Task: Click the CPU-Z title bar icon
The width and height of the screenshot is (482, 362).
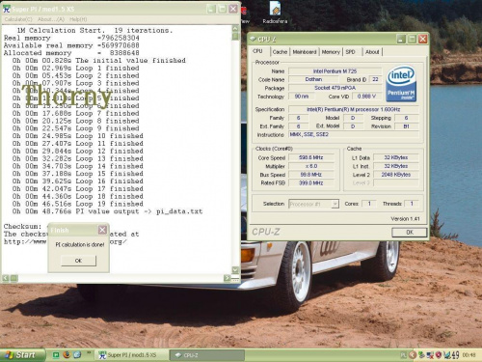Action: (x=254, y=39)
